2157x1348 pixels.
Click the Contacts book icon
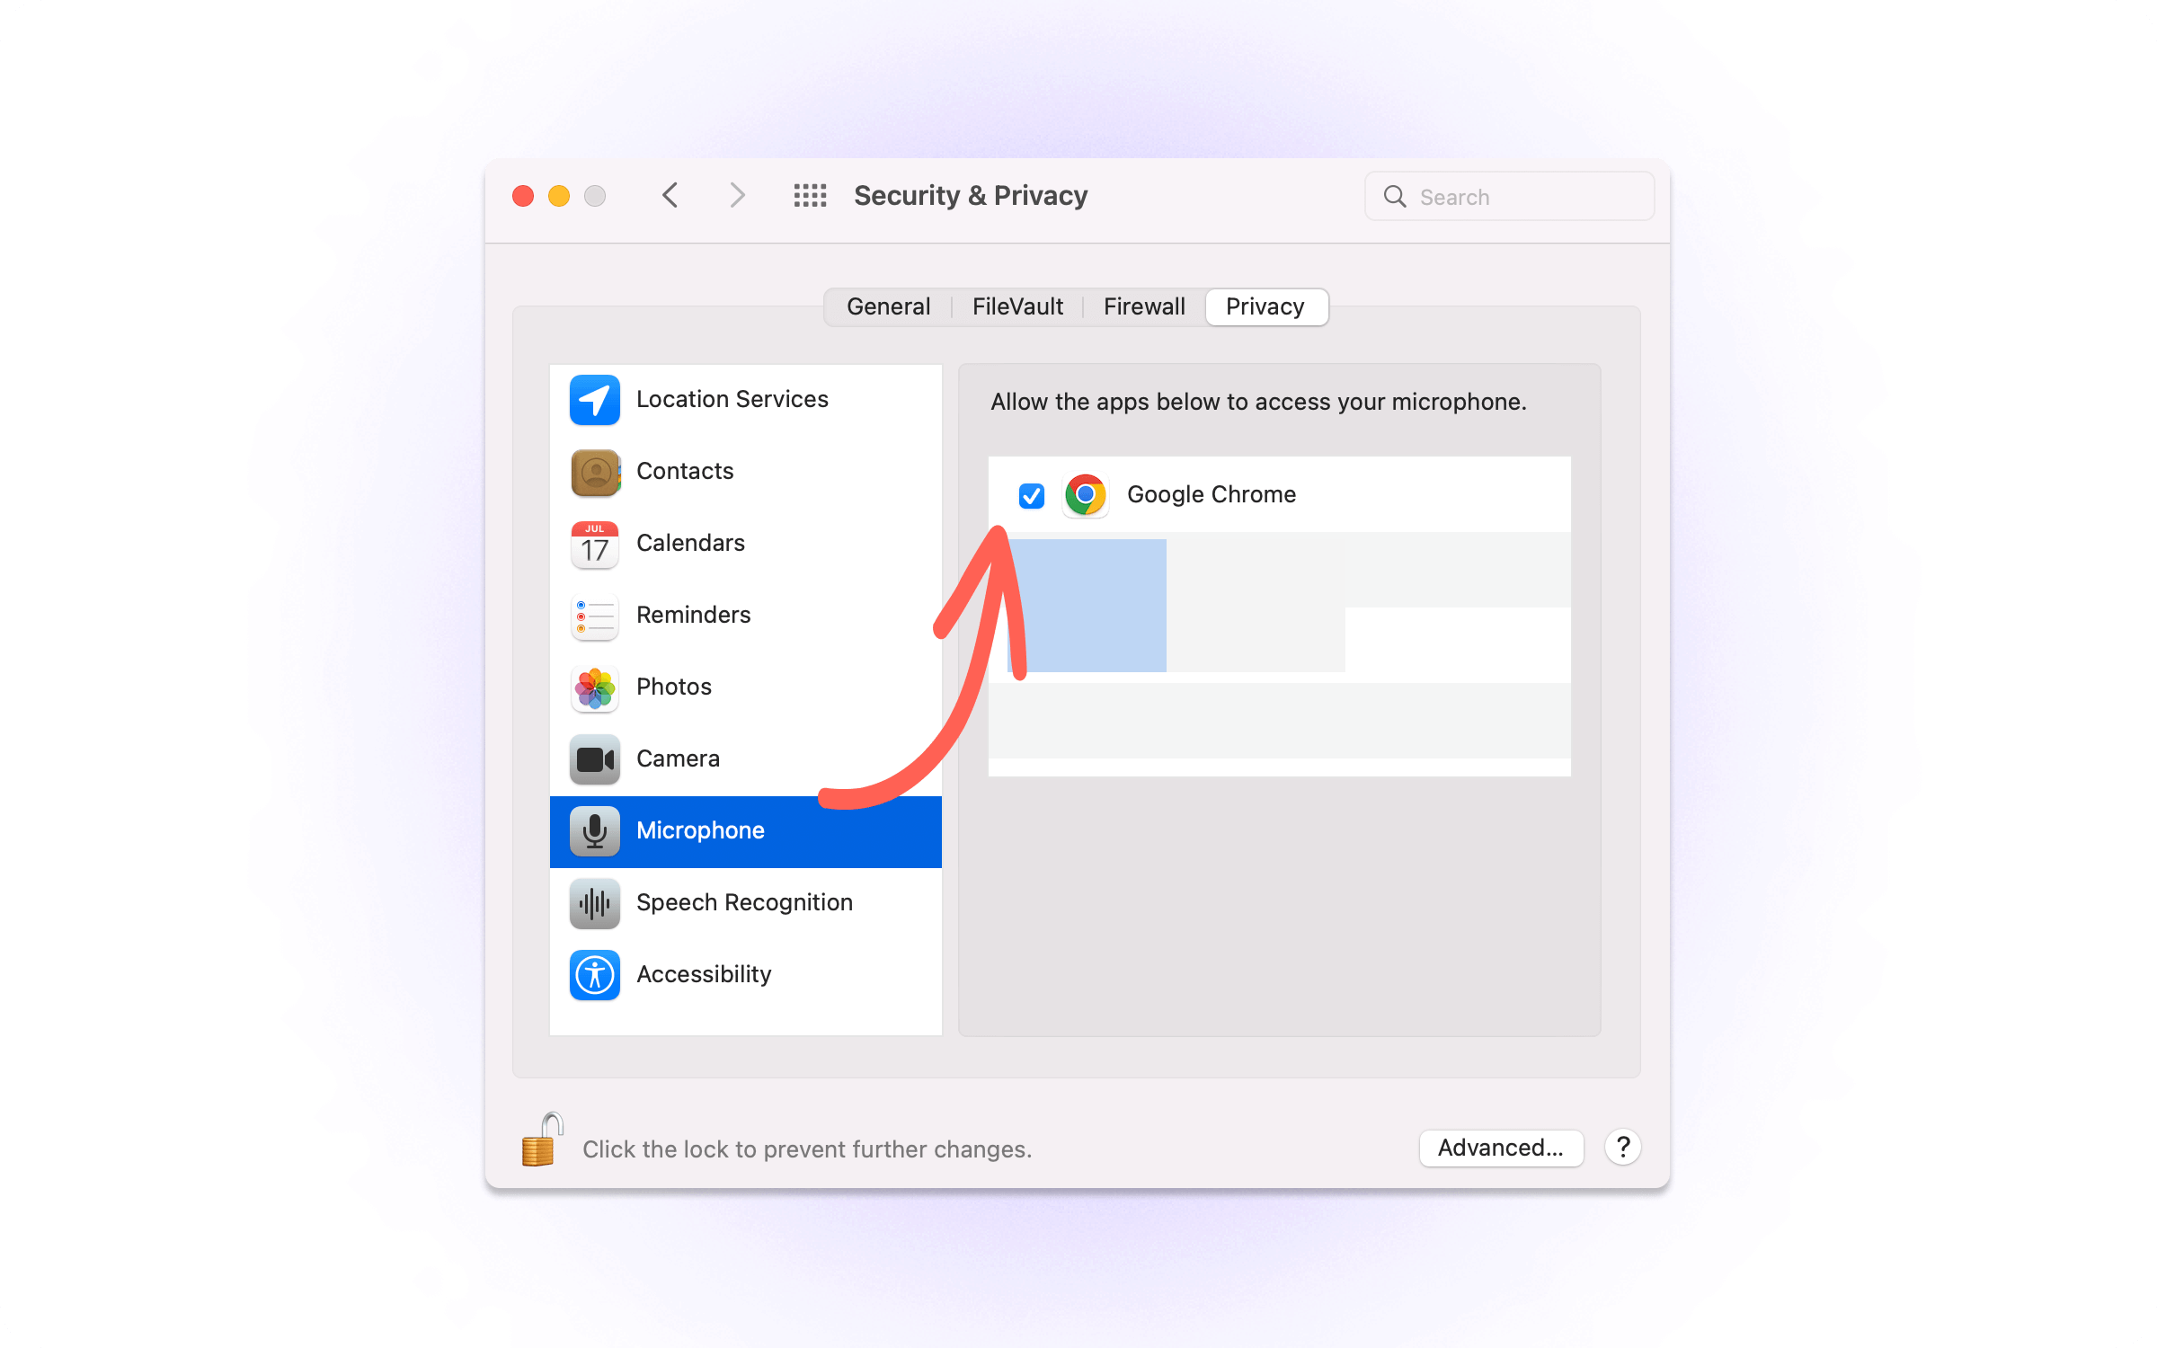click(x=595, y=472)
